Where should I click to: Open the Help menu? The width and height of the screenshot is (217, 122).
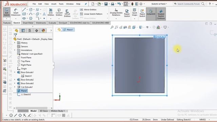click(x=78, y=4)
